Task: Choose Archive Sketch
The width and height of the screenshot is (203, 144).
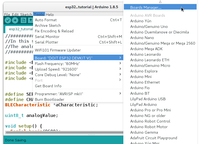Action: click(x=78, y=25)
